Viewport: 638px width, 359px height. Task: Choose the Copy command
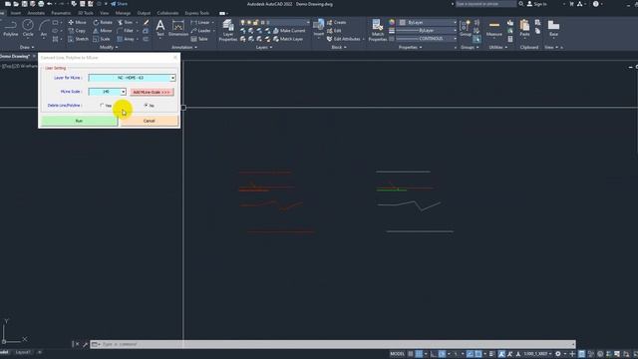point(77,31)
